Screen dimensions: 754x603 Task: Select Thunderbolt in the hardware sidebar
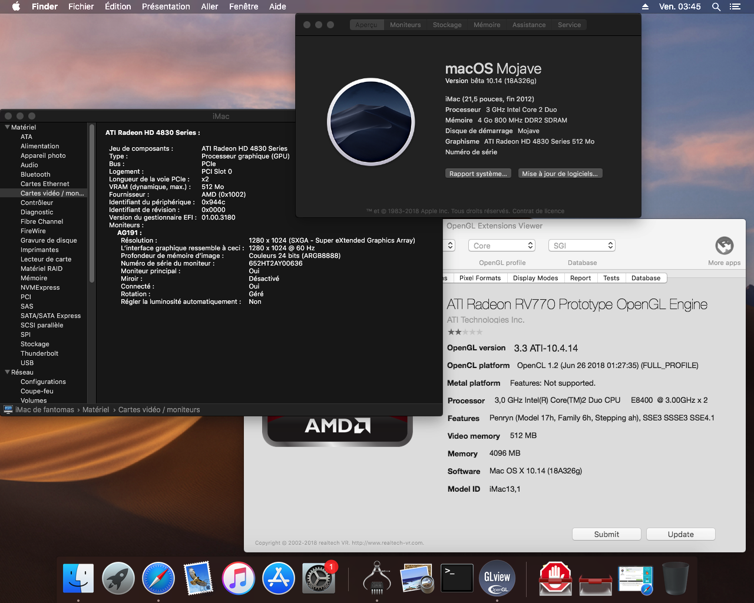[39, 353]
